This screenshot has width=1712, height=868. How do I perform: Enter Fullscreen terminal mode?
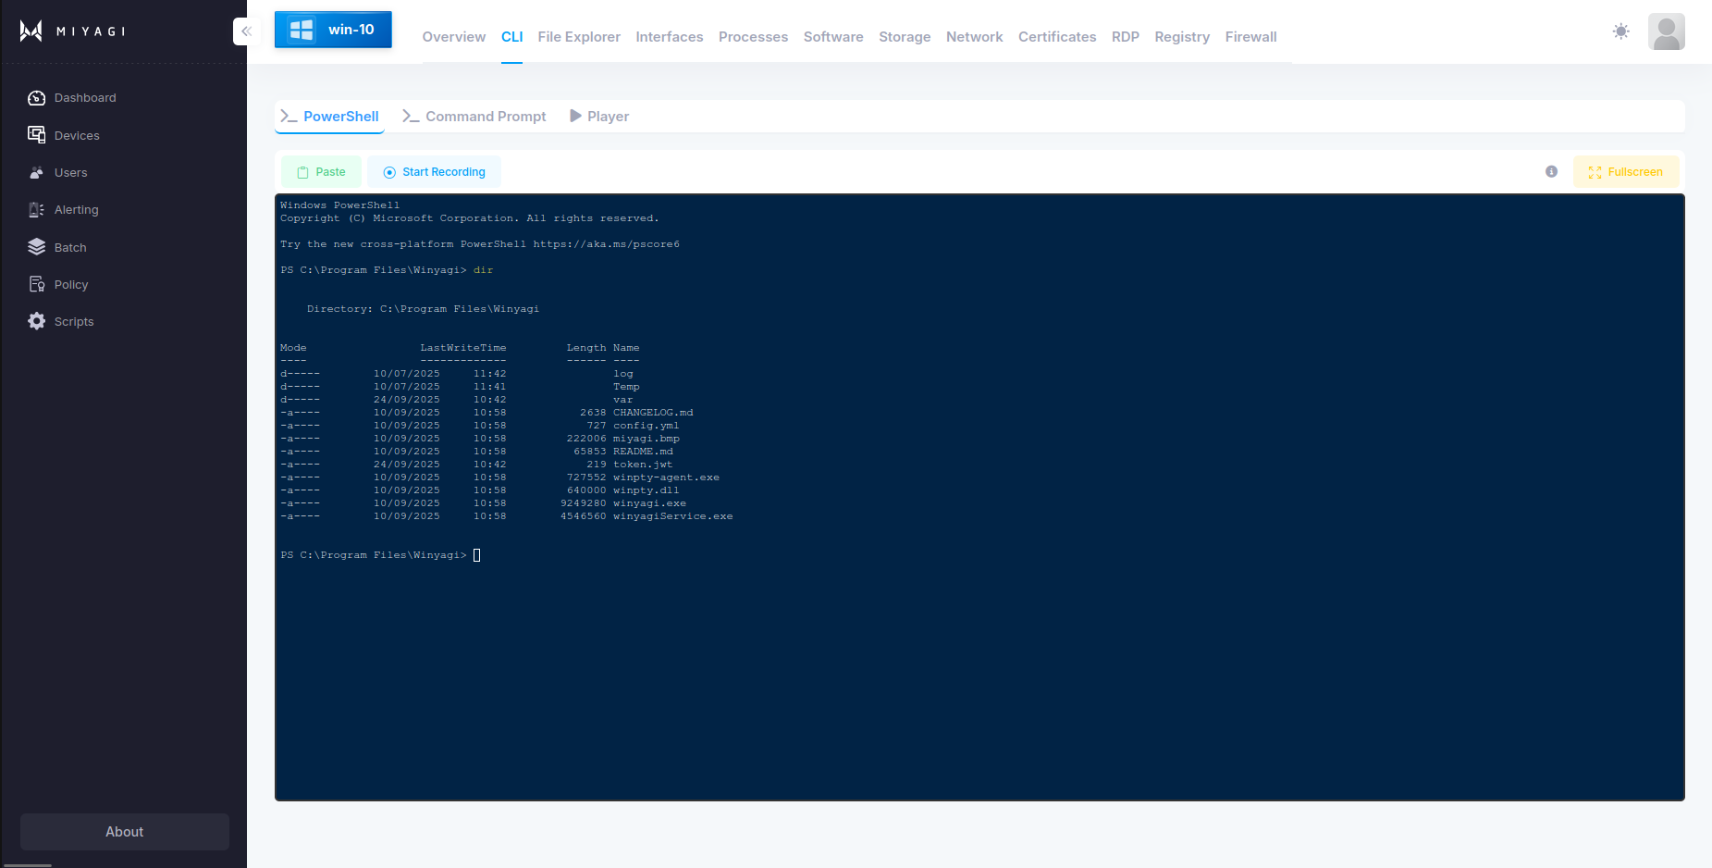click(1625, 172)
